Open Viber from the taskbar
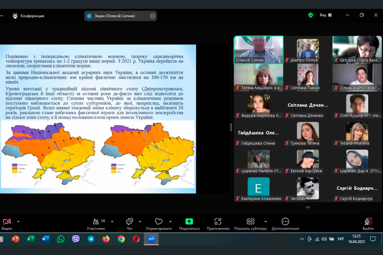The width and height of the screenshot is (383, 255). [x=76, y=239]
